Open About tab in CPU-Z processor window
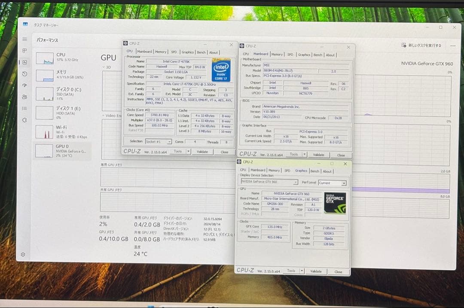 214,52
